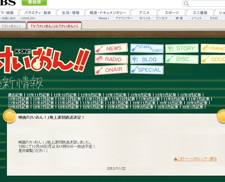Open the STAFF & CAST sticker button
The width and height of the screenshot is (225, 182).
pos(147,48)
